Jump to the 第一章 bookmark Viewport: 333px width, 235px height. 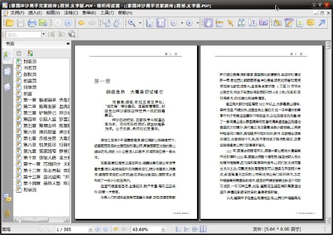tap(46, 100)
